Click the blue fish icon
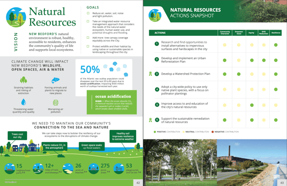The height and width of the screenshot is (186, 287). coord(56,80)
